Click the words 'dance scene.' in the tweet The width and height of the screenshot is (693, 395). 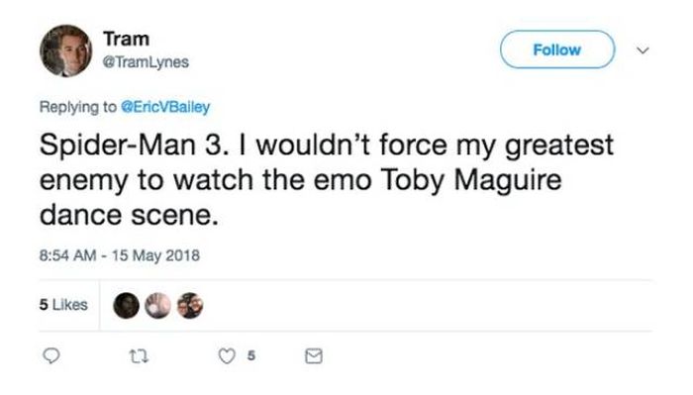pyautogui.click(x=129, y=215)
